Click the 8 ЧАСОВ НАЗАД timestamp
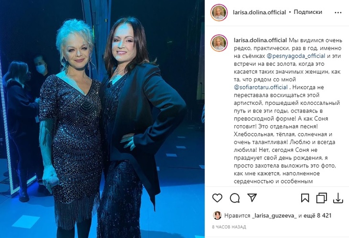 pos(229,227)
